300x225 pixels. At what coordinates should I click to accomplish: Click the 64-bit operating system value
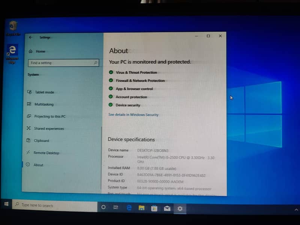[174, 188]
